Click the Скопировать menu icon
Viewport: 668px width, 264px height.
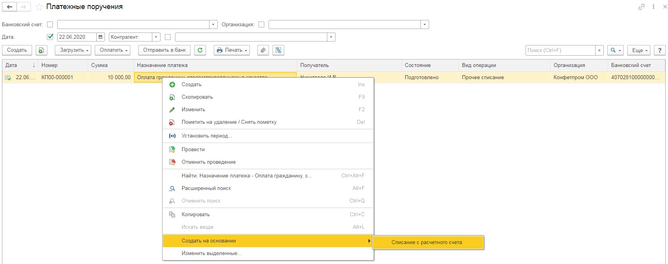[x=172, y=97]
